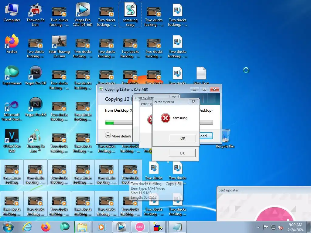The width and height of the screenshot is (311, 233).
Task: Cancel the file copy operation
Action: [206, 136]
